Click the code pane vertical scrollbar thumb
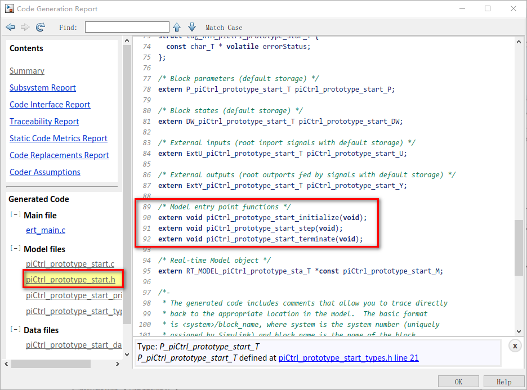Screen dimensions: 527x390 tap(519, 248)
